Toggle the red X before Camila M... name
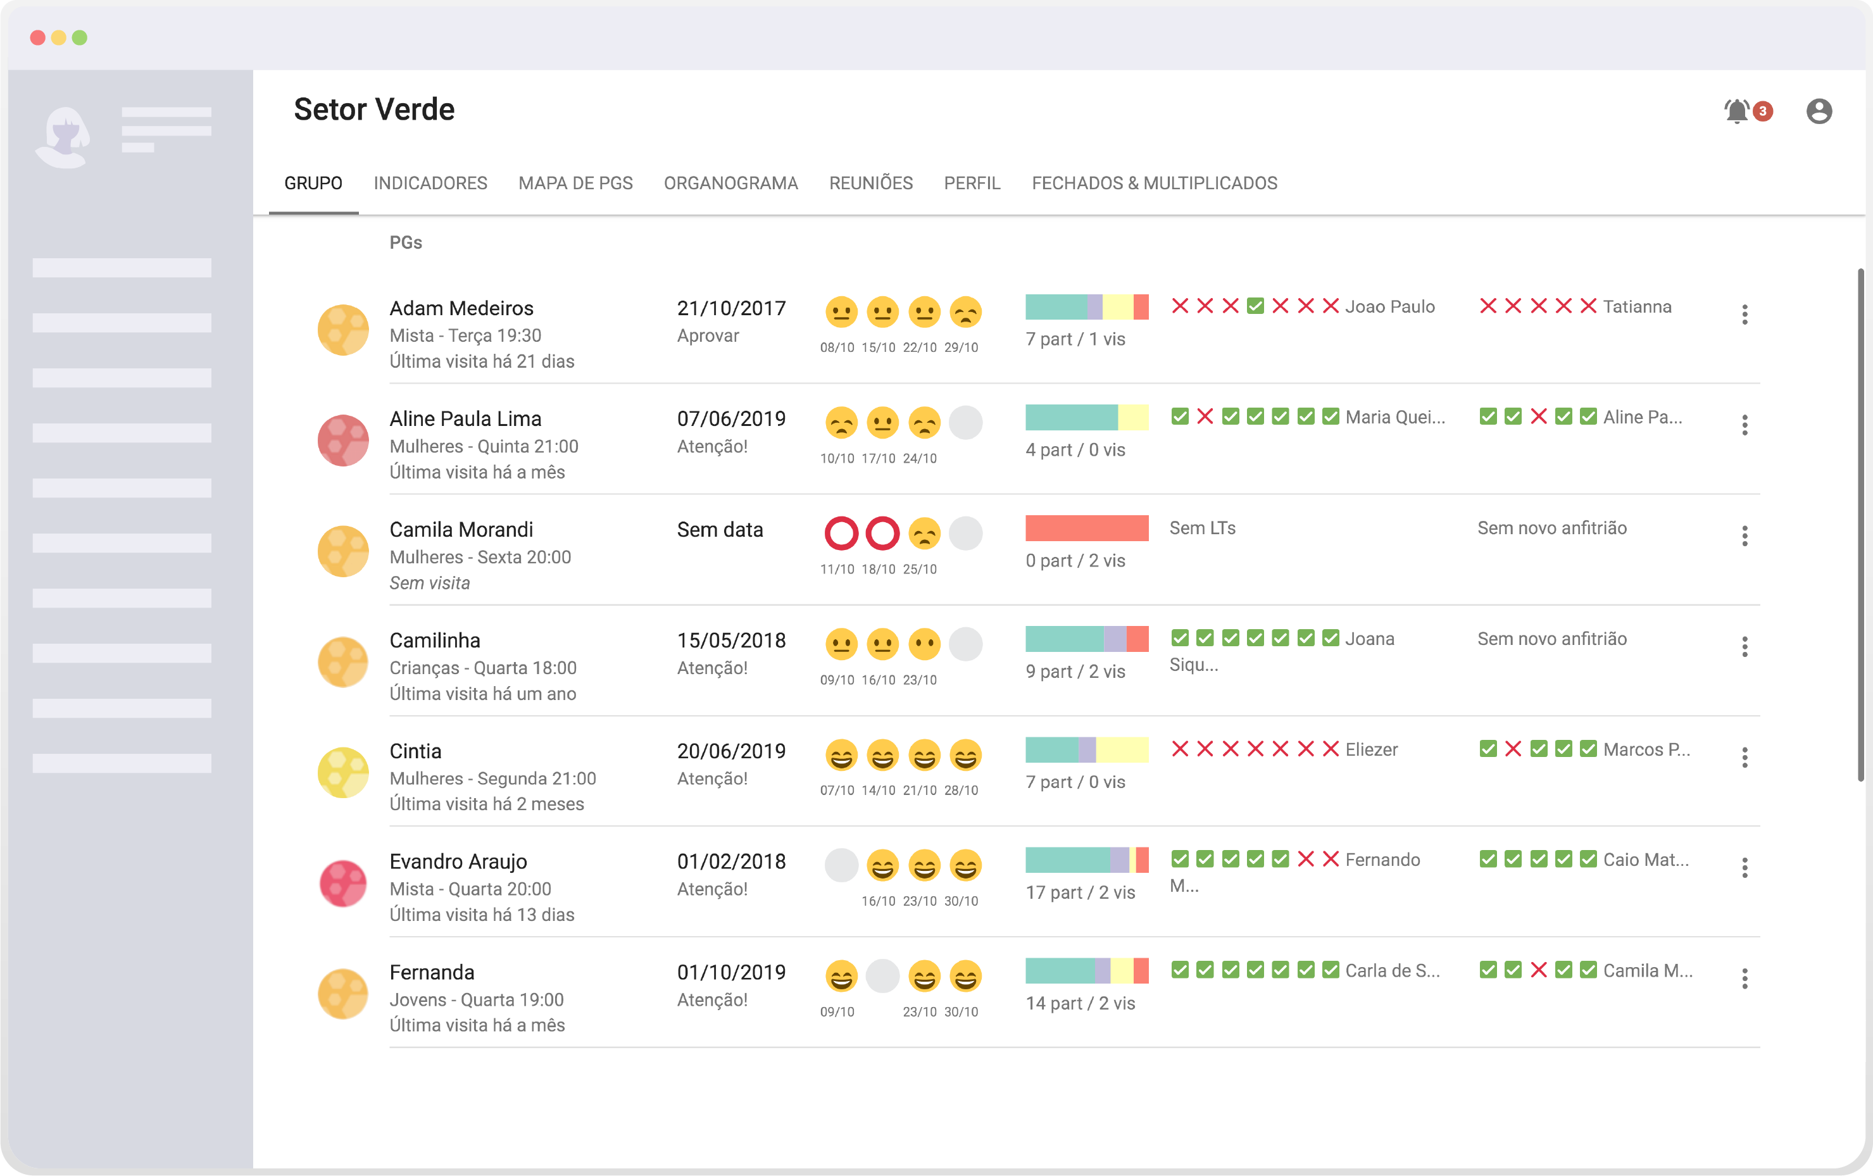This screenshot has width=1873, height=1176. (x=1538, y=970)
